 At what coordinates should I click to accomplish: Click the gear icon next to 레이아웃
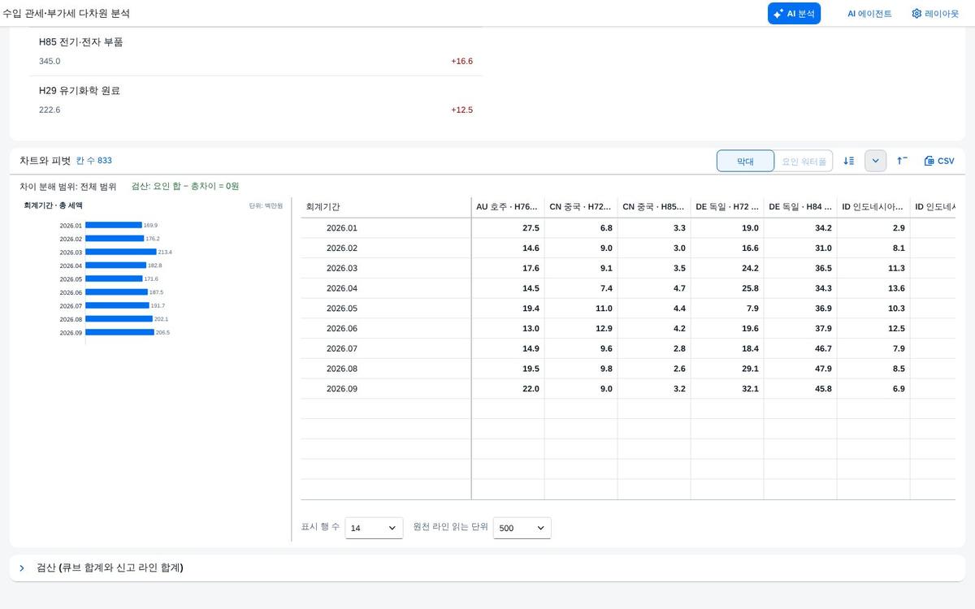916,14
